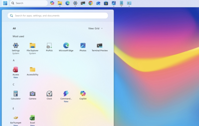199x126 pixels.
Task: Launch the Calculator app
Action: 16,95
